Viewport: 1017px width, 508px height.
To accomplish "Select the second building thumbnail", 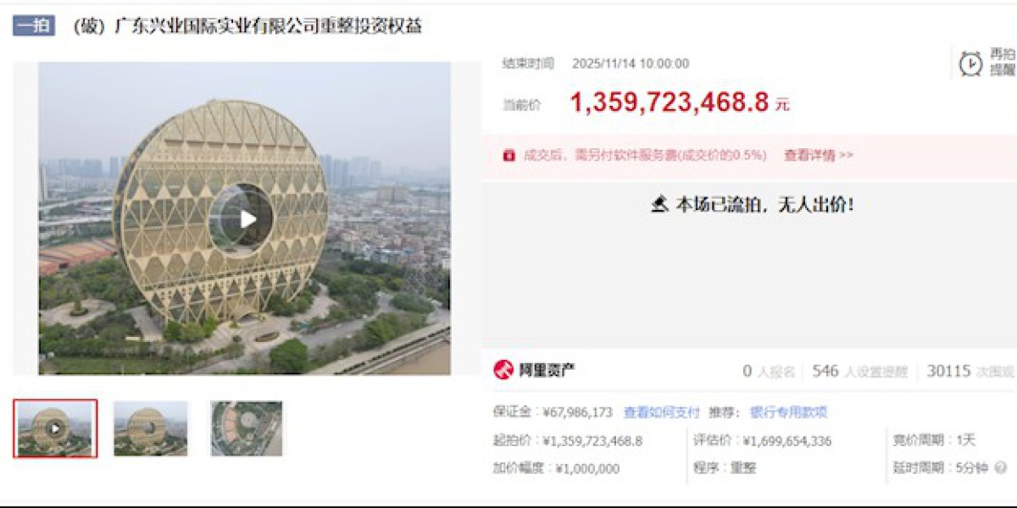I will (151, 428).
